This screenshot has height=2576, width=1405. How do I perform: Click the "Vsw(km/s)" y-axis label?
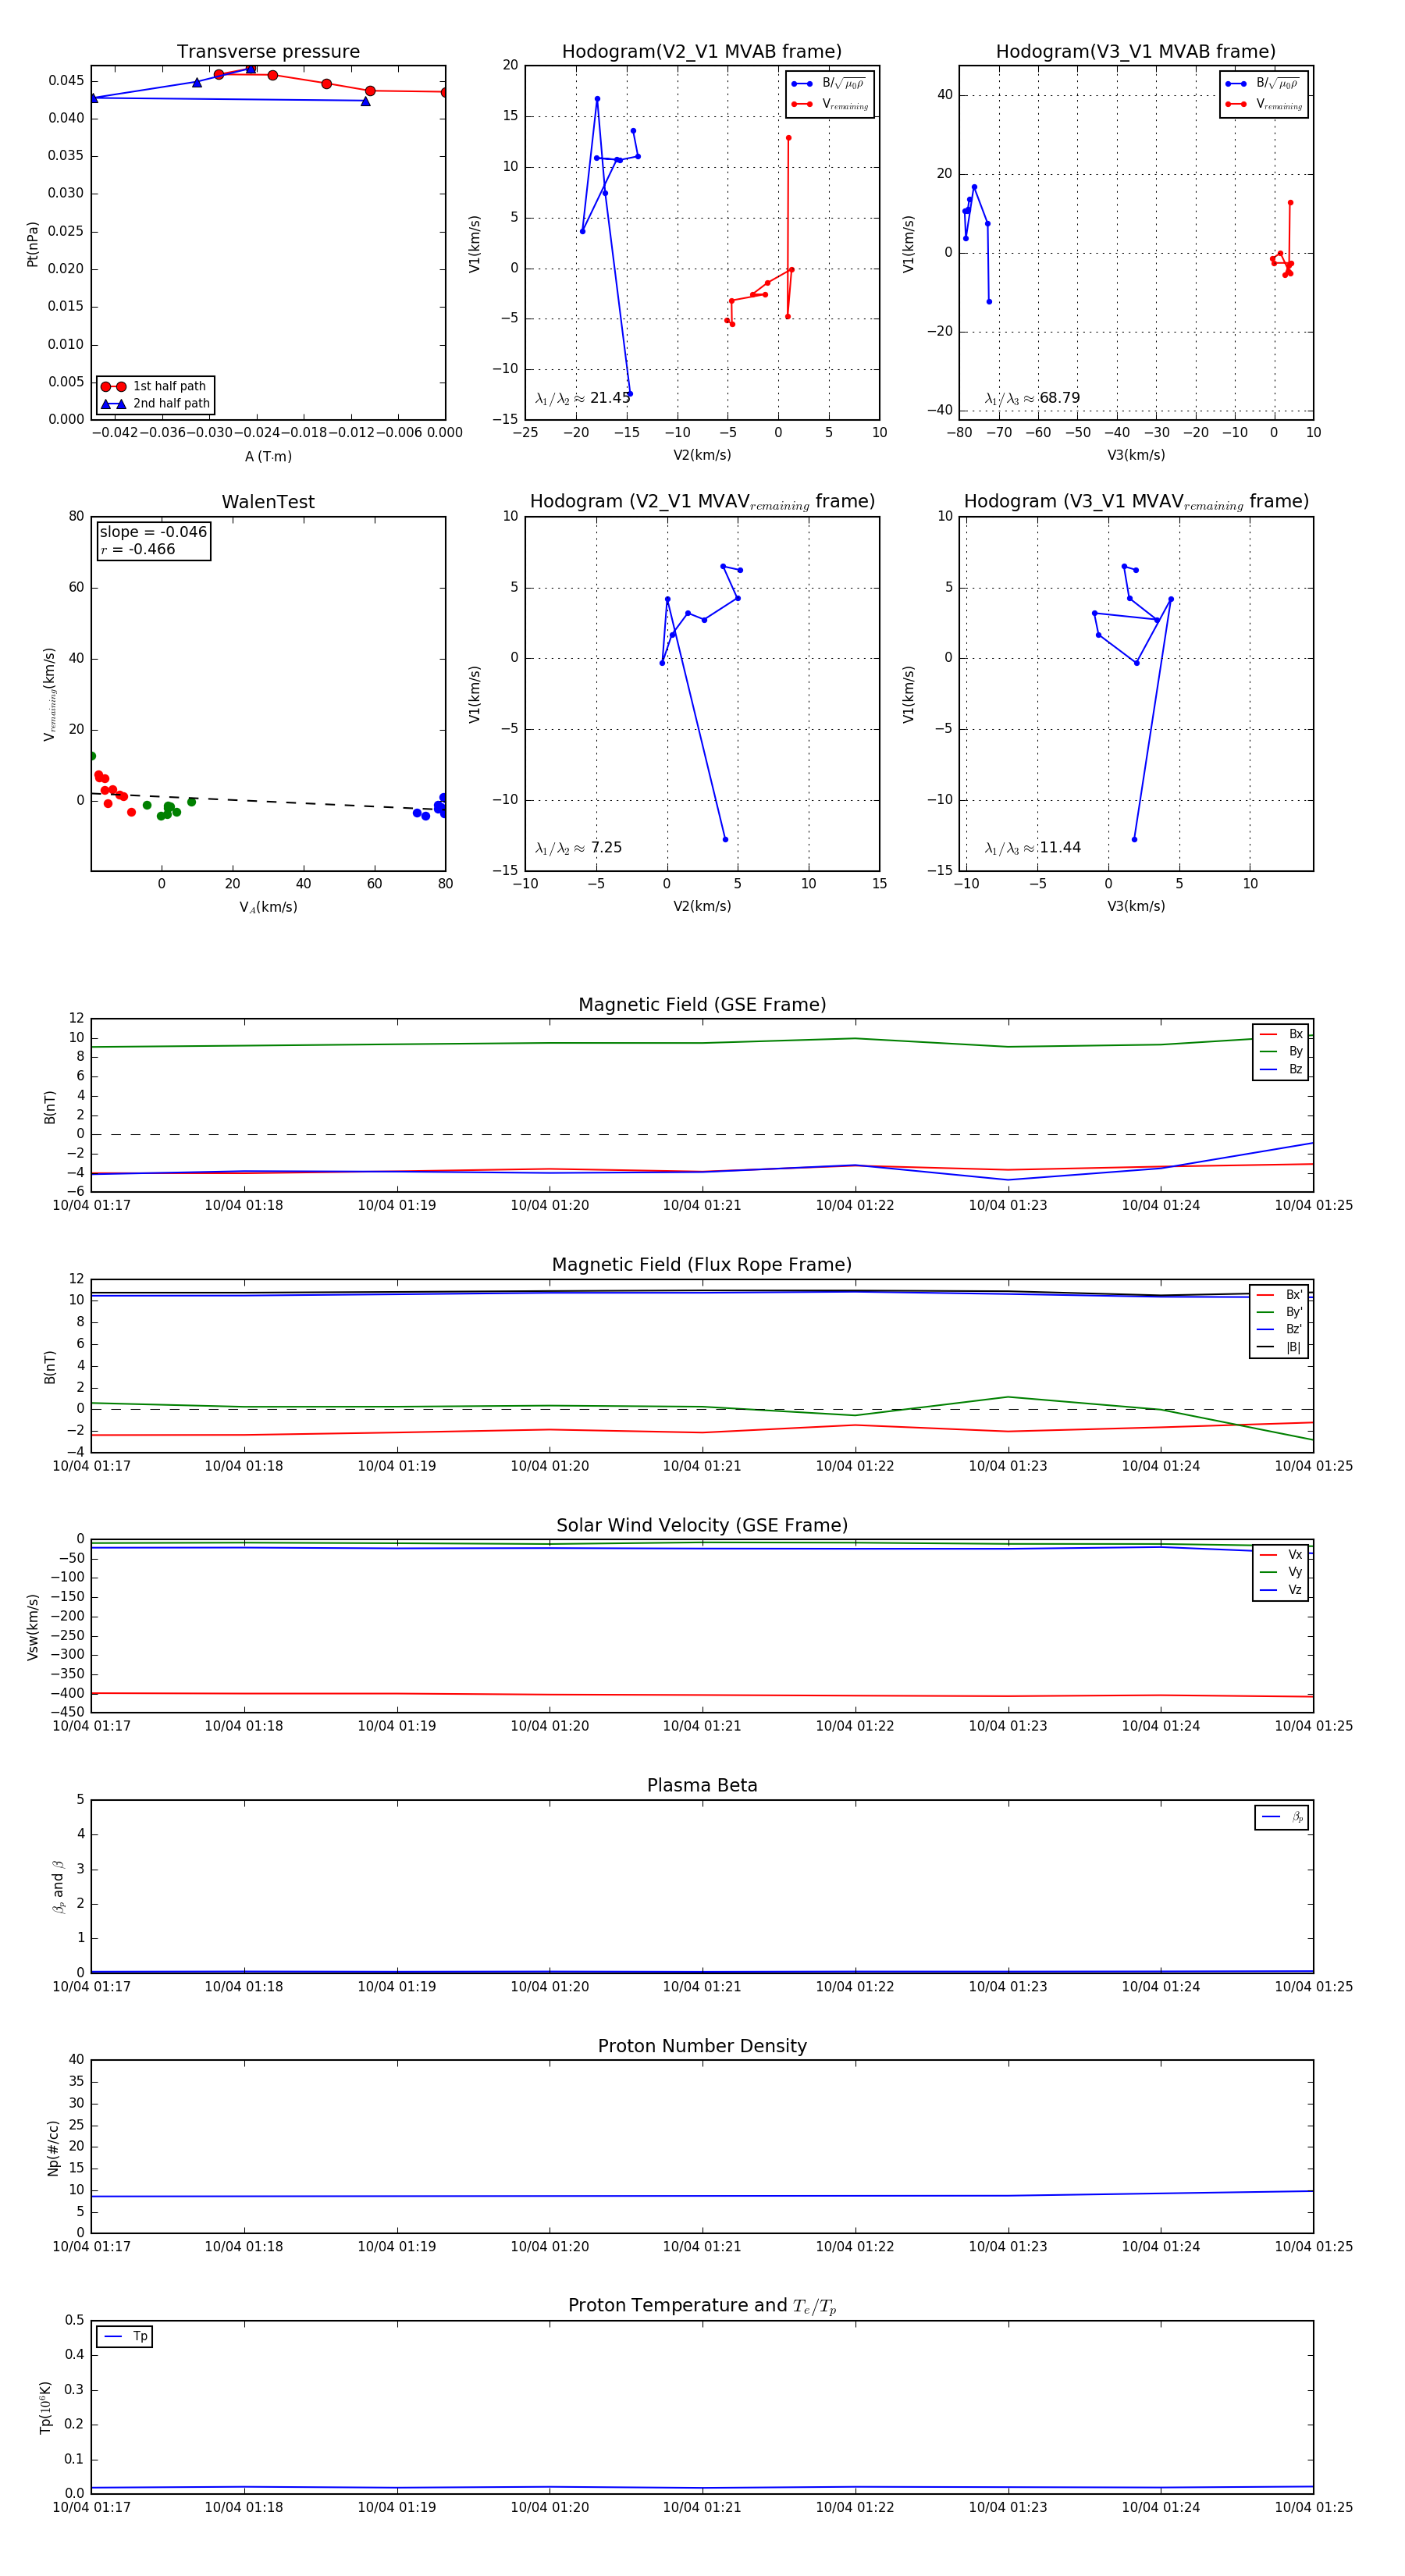[32, 1627]
